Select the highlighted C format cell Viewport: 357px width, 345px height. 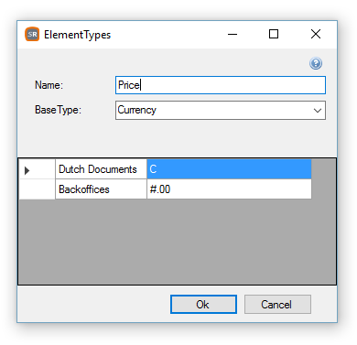[x=229, y=169]
